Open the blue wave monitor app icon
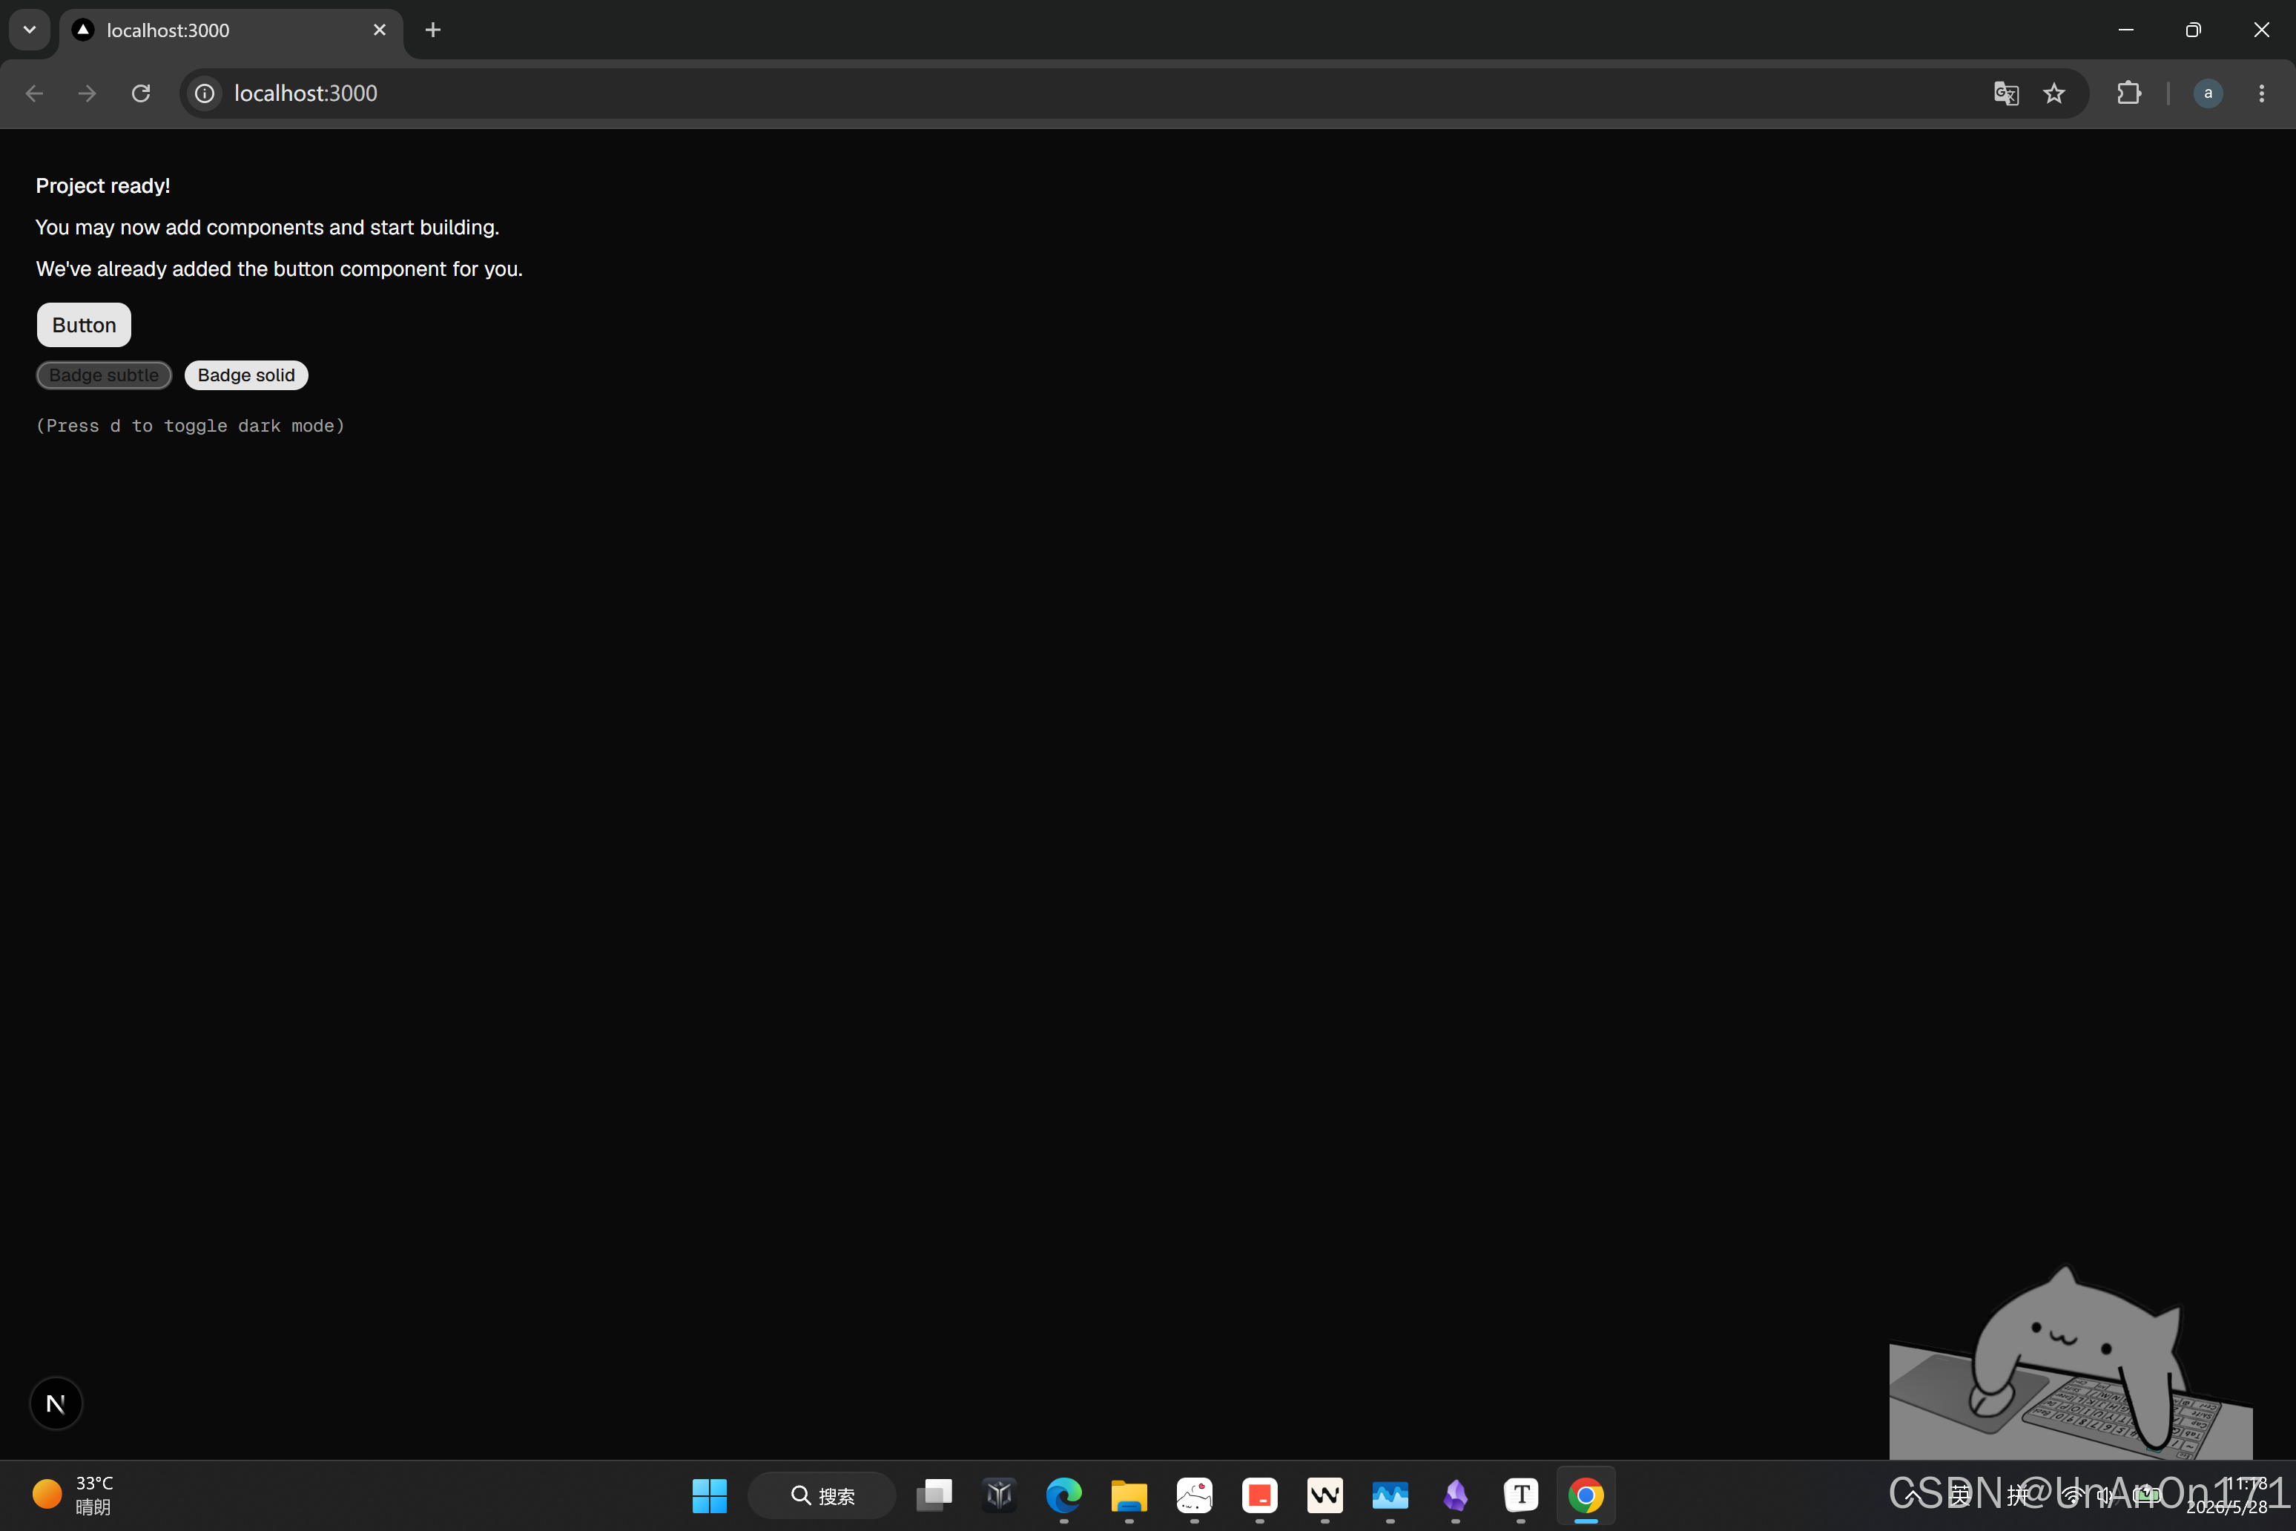This screenshot has height=1531, width=2296. coord(1390,1495)
